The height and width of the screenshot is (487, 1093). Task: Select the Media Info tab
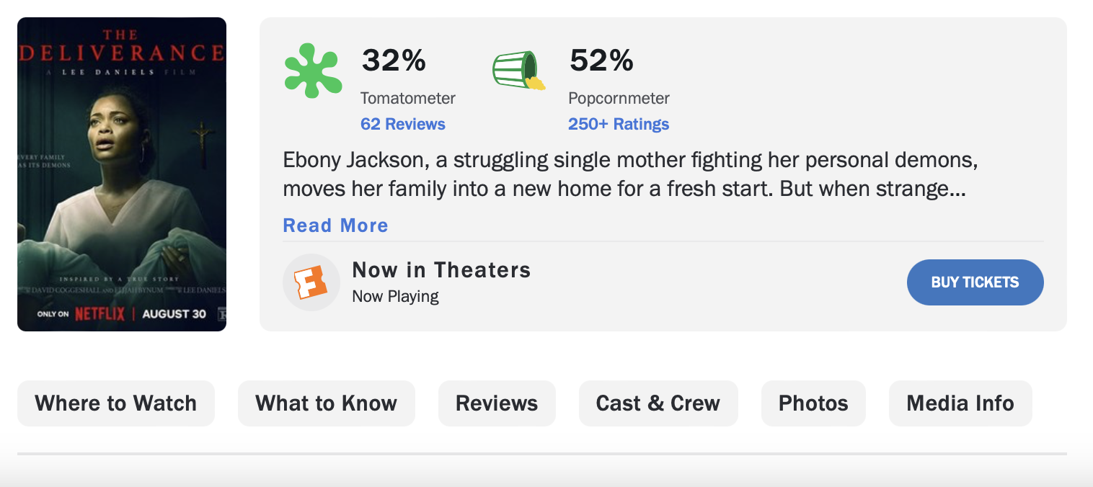(960, 403)
